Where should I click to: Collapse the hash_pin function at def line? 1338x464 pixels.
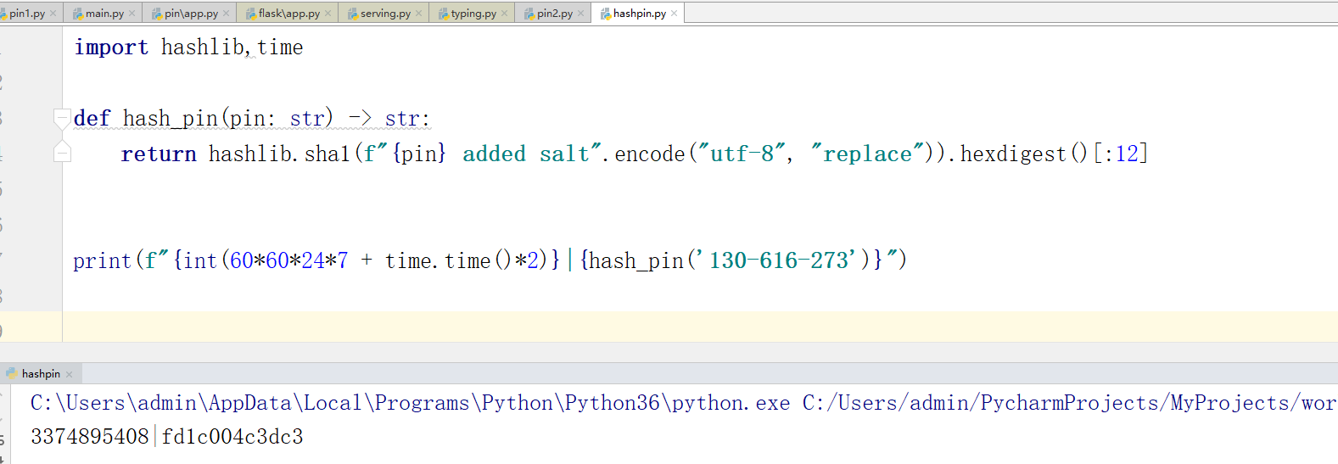tap(61, 117)
